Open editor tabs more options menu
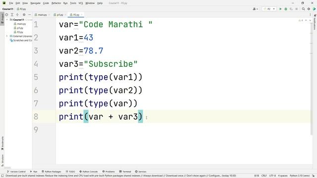 click(x=310, y=15)
